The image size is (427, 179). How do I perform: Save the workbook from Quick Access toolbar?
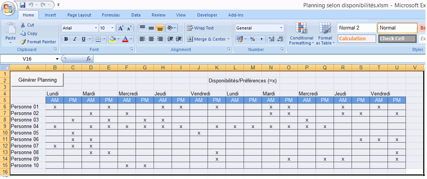pos(23,5)
